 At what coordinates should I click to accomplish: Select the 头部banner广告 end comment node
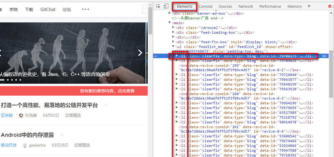coord(197,18)
